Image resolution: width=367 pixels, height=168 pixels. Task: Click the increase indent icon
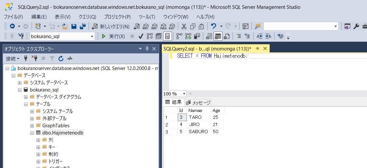pos(268,36)
